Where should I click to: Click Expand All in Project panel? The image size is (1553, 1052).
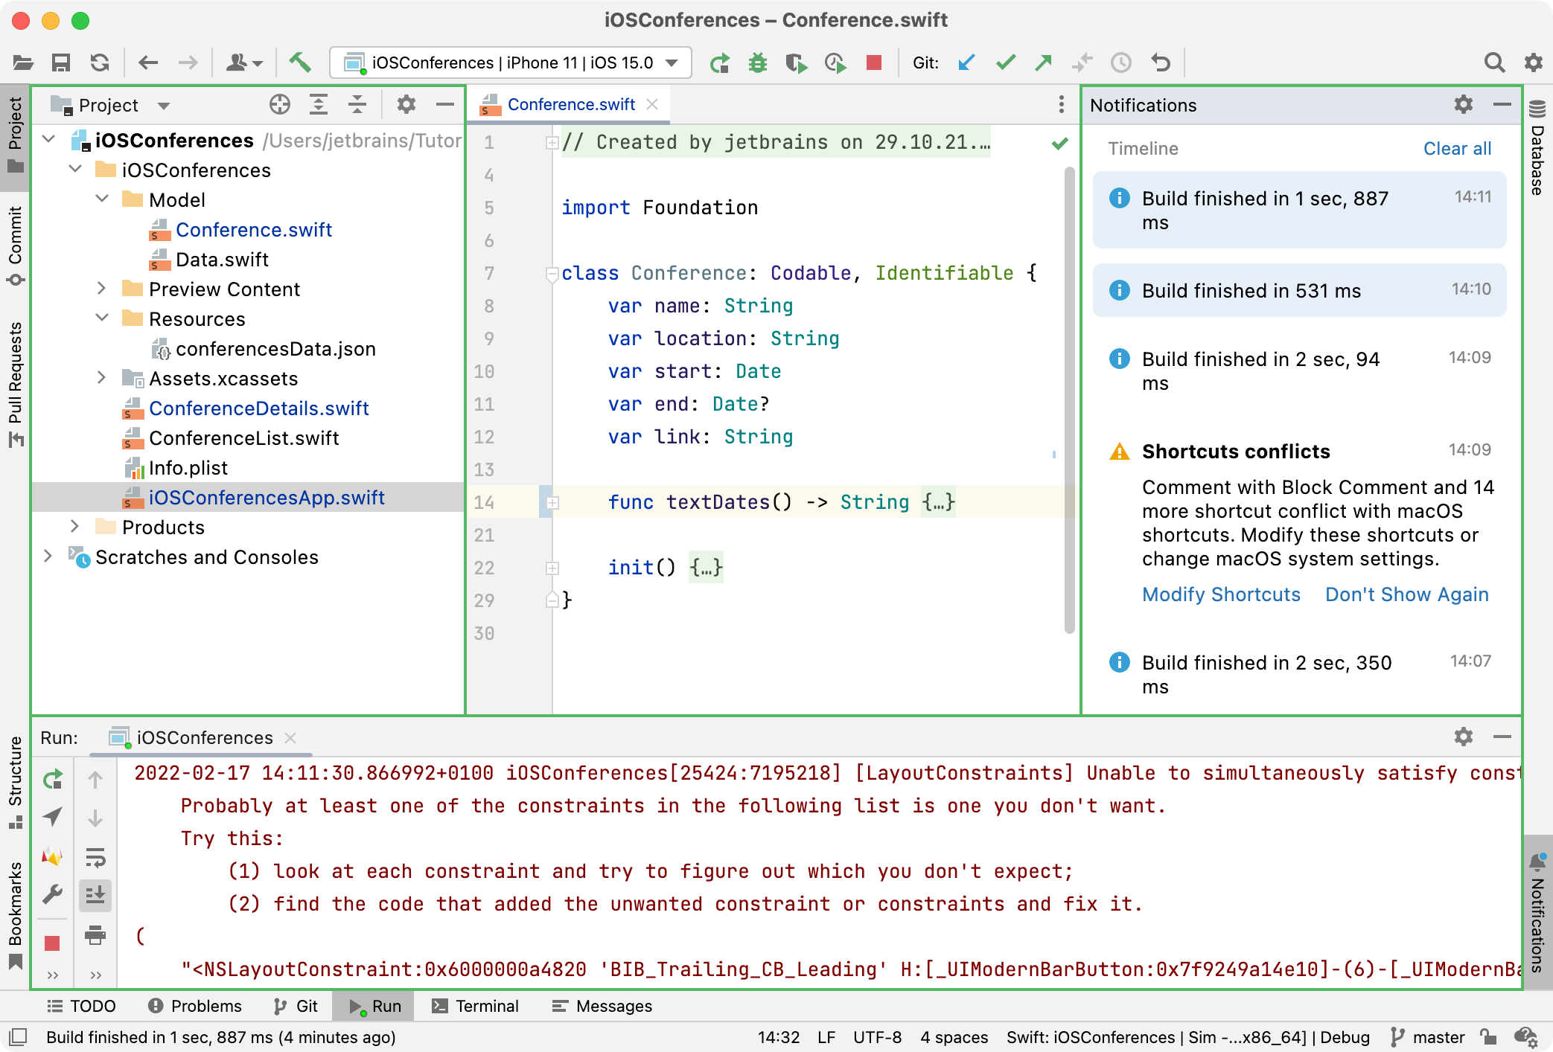tap(319, 105)
